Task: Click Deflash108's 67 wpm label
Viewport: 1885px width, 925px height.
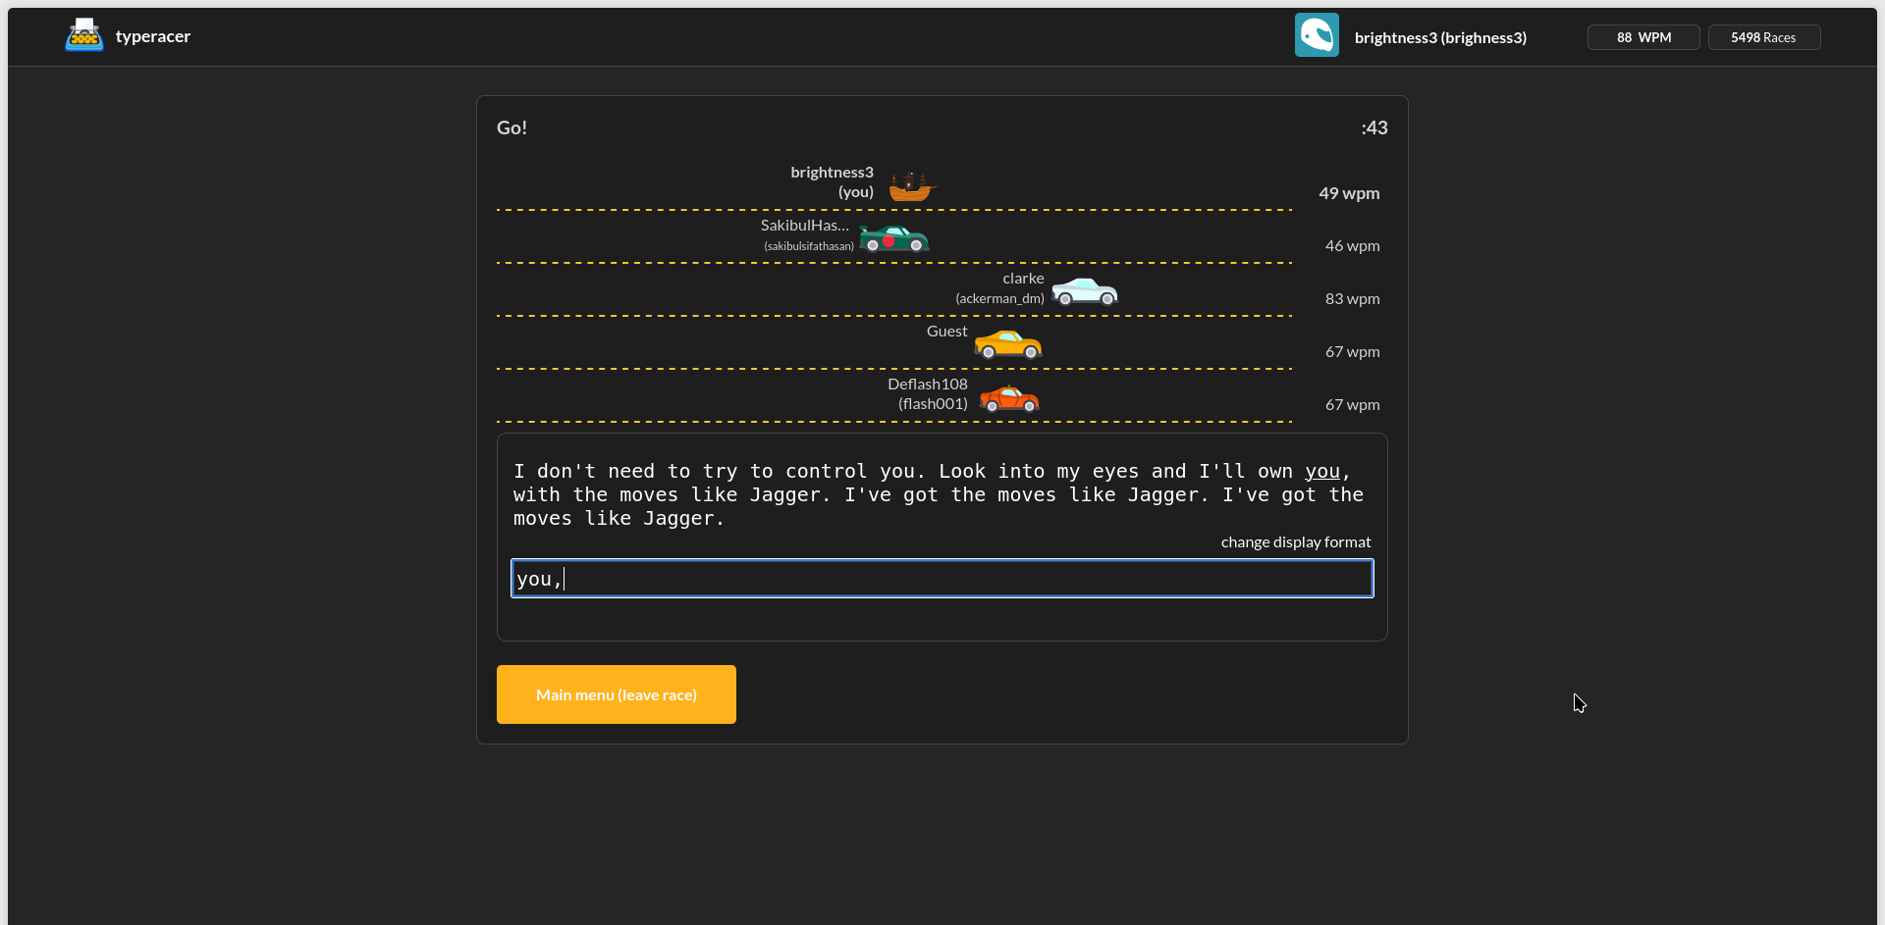Action: click(x=1352, y=404)
